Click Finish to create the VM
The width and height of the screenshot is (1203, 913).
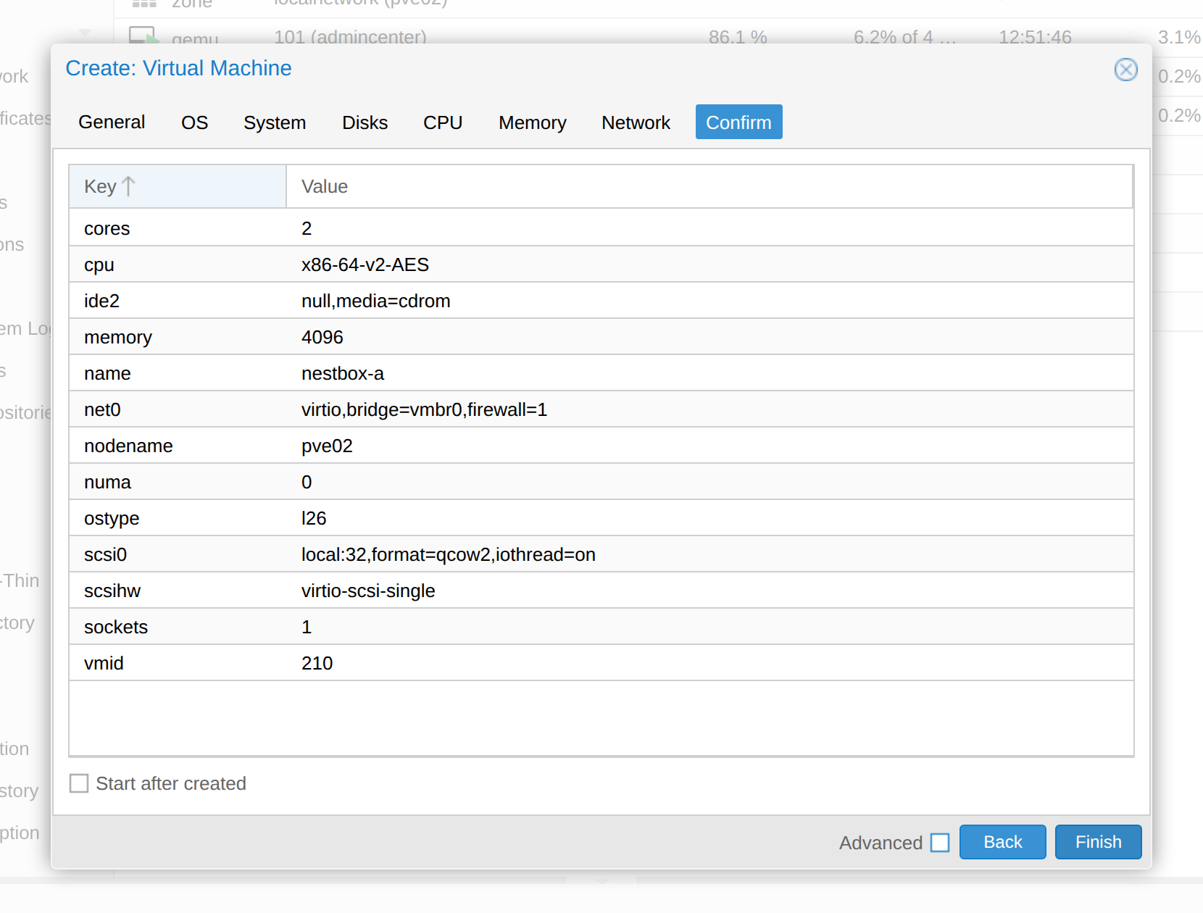[1098, 842]
